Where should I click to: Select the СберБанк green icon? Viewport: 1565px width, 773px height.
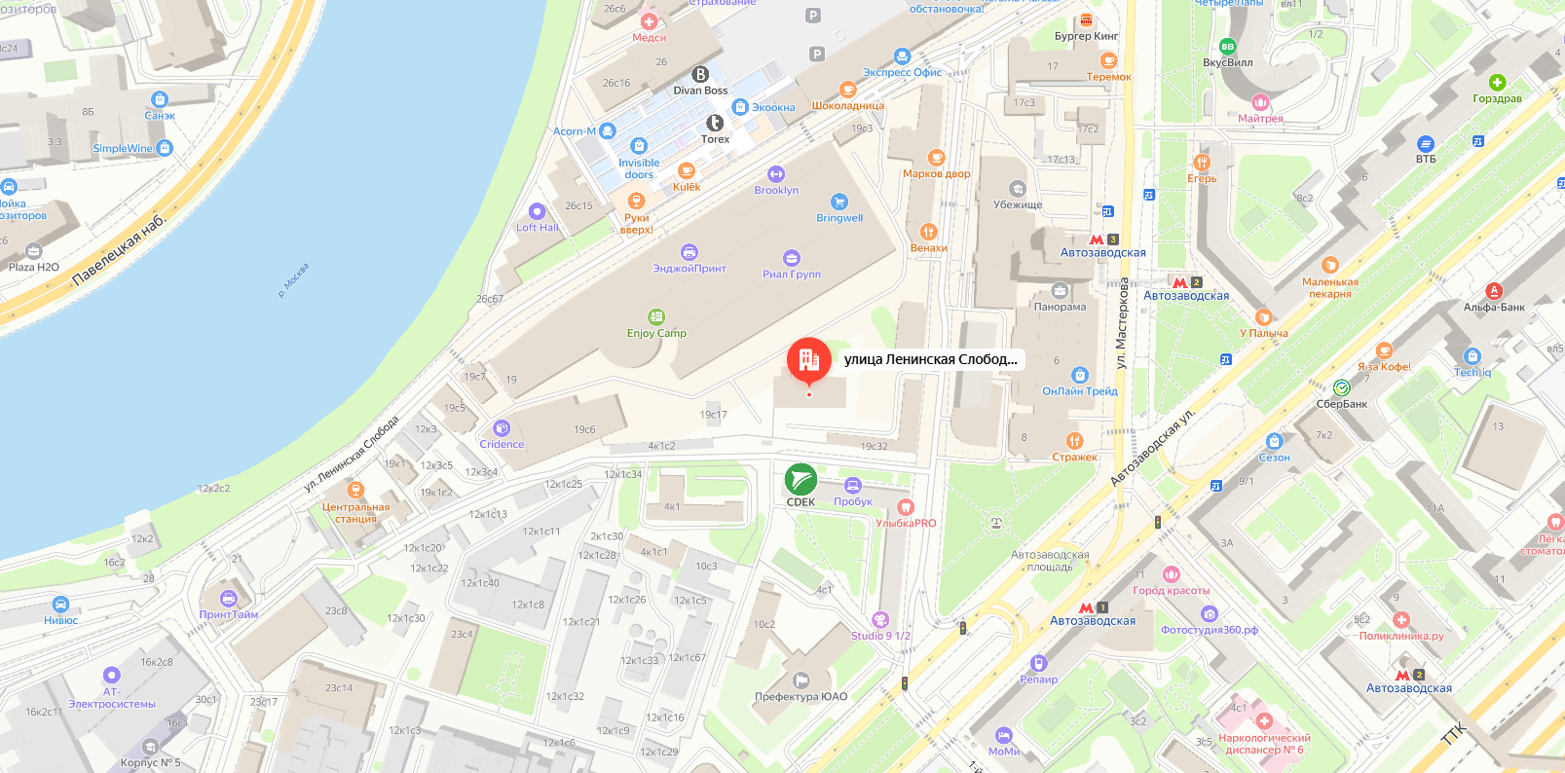pos(1341,387)
